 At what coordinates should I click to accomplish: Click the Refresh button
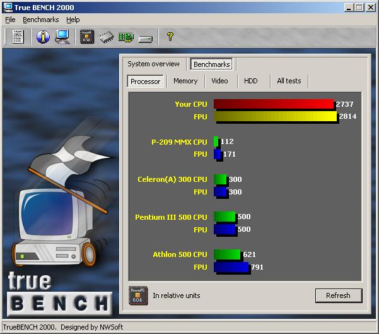(x=339, y=295)
